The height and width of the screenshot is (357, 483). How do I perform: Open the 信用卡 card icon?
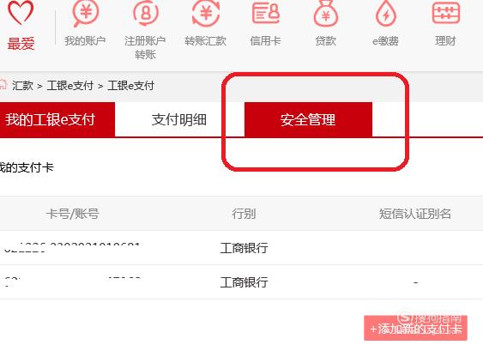[x=266, y=13]
